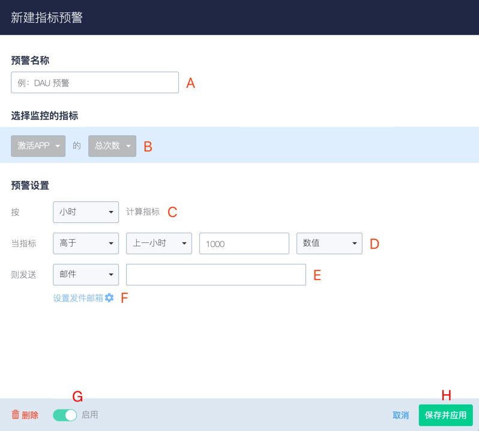Click the 选择监控的指标 section heading
The height and width of the screenshot is (431, 479).
pyautogui.click(x=44, y=115)
